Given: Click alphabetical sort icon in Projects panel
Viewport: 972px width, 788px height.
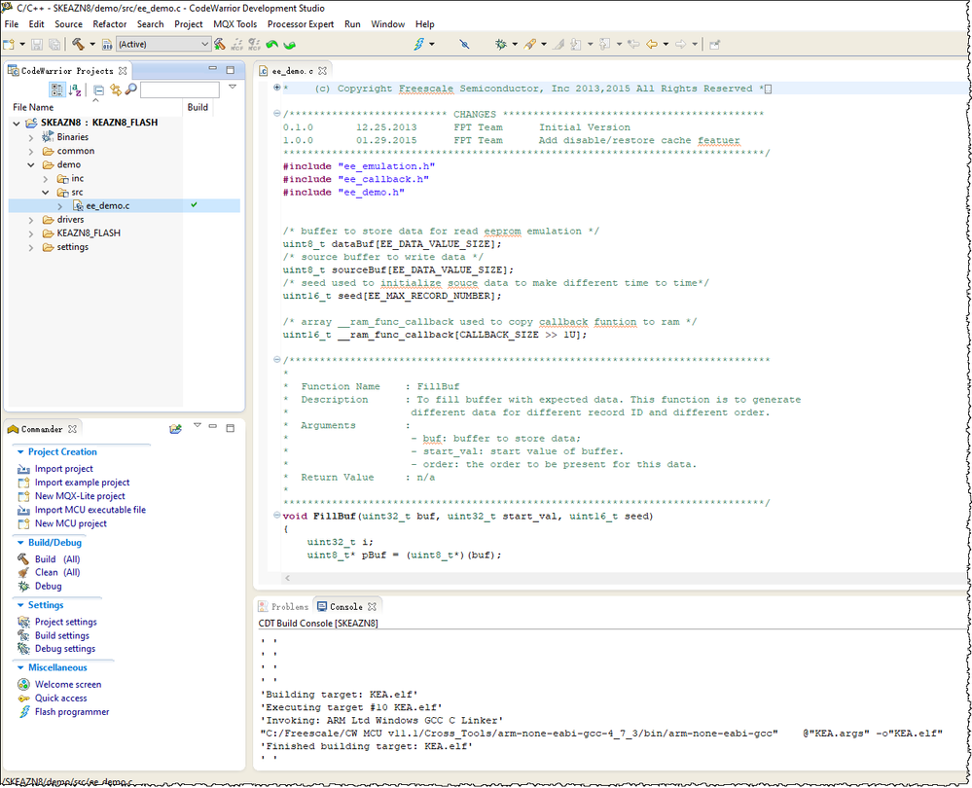Looking at the screenshot, I should pyautogui.click(x=75, y=90).
